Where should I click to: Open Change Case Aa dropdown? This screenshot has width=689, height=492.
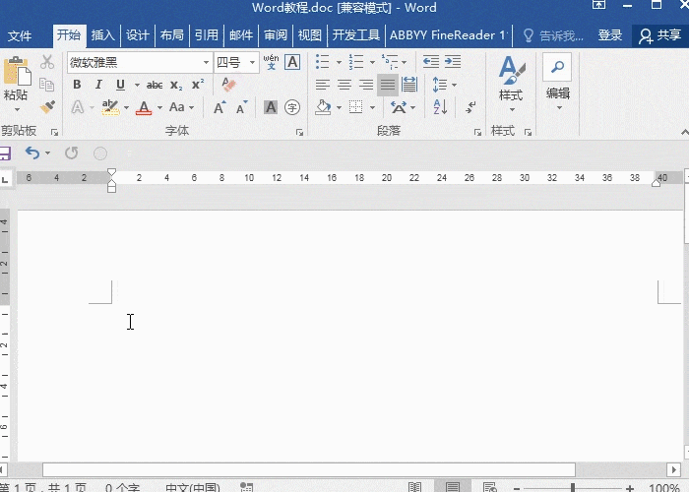181,107
